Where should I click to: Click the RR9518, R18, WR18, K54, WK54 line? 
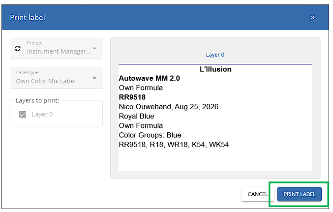(174, 145)
